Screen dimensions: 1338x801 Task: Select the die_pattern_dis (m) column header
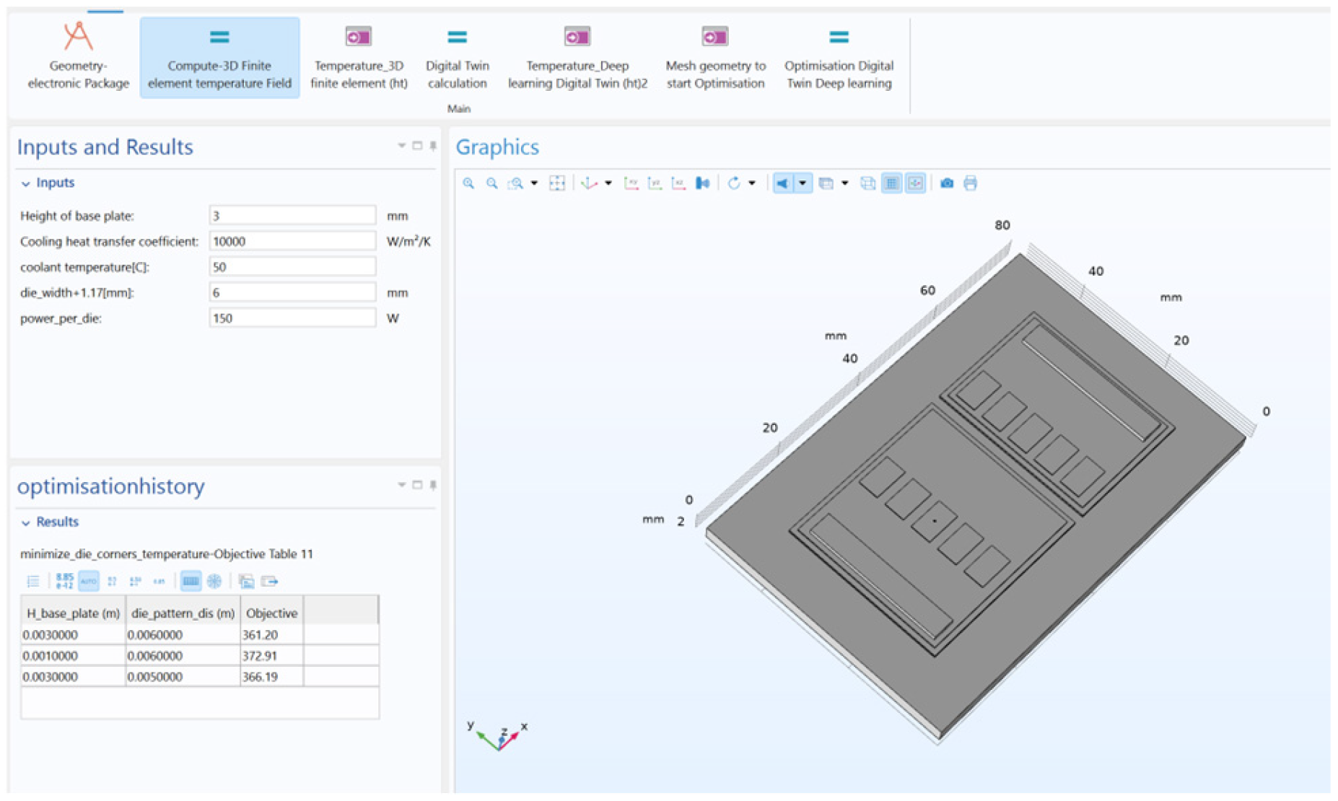[183, 613]
